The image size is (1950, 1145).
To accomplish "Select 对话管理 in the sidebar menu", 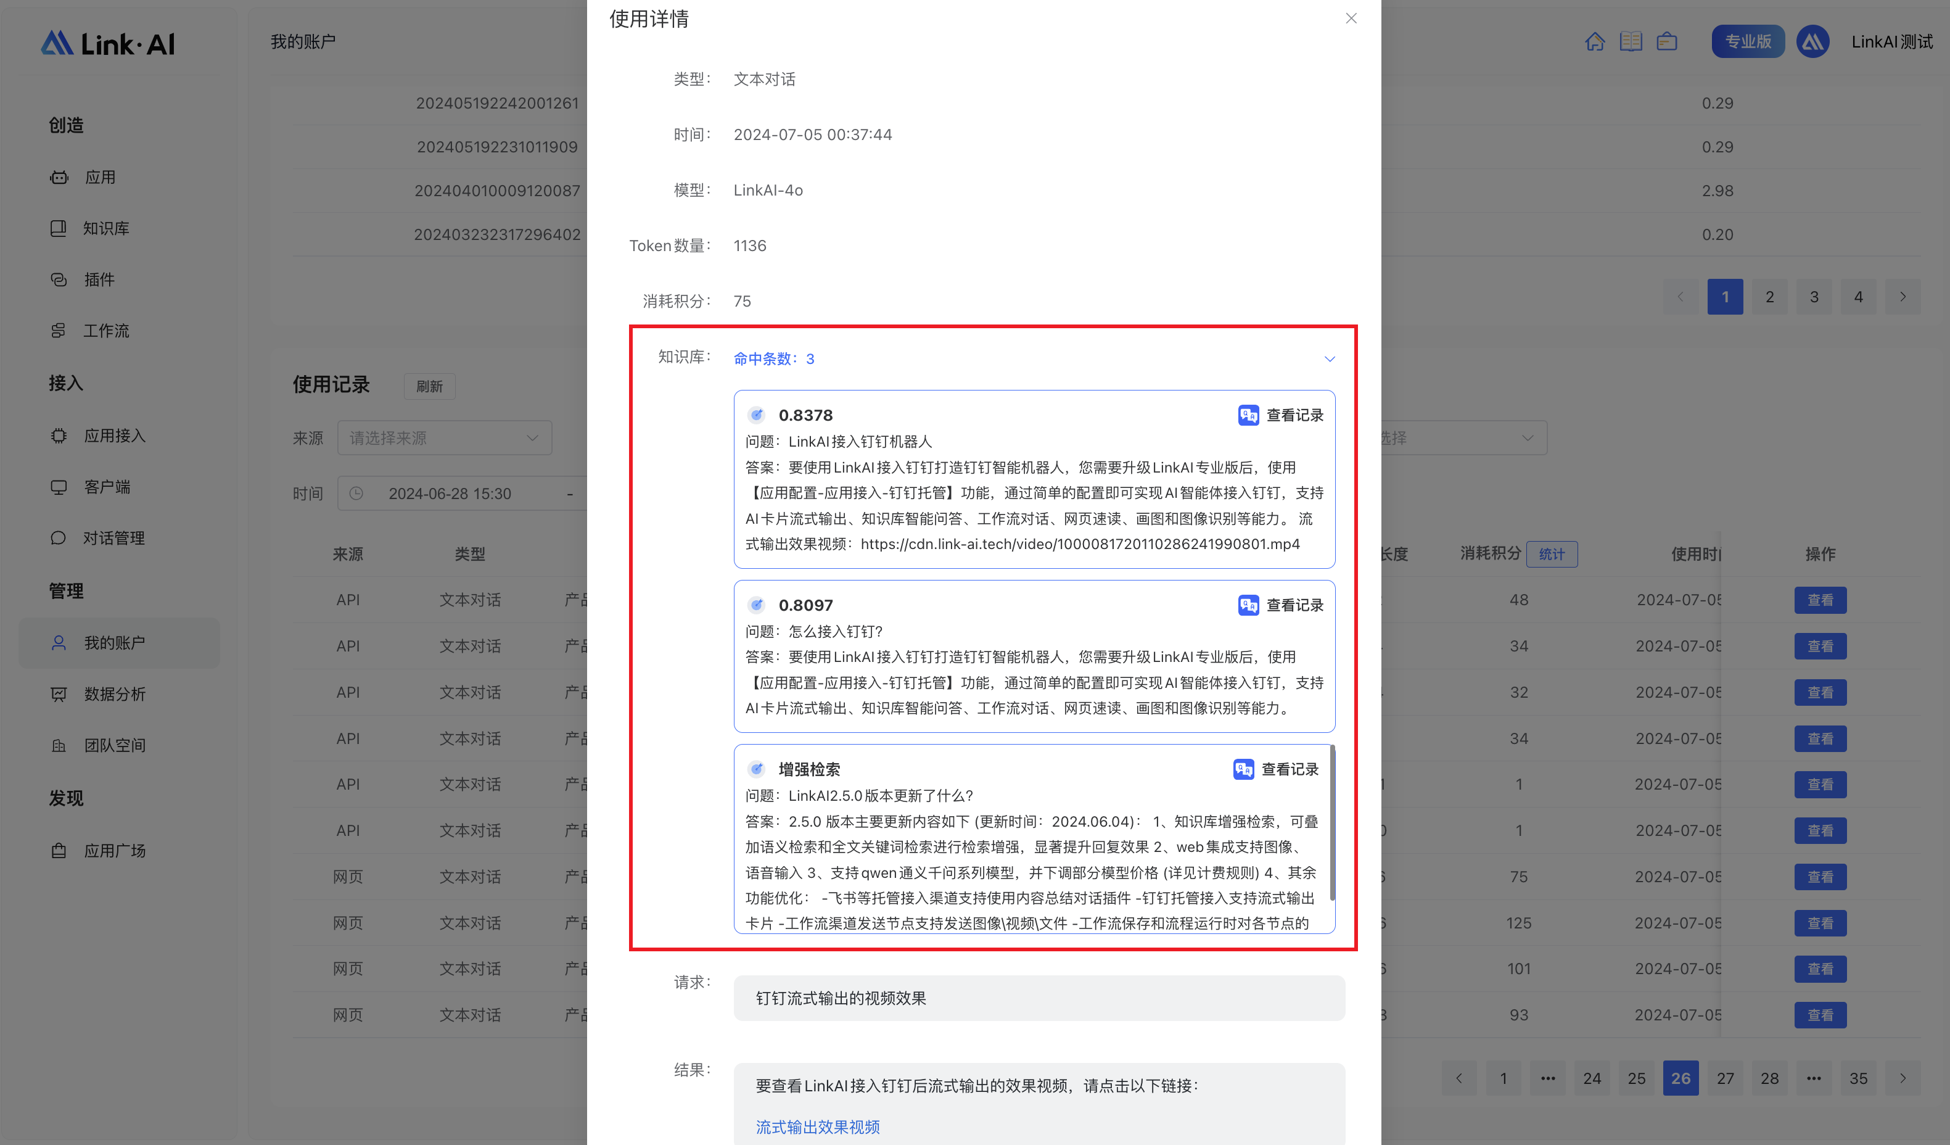I will coord(113,538).
